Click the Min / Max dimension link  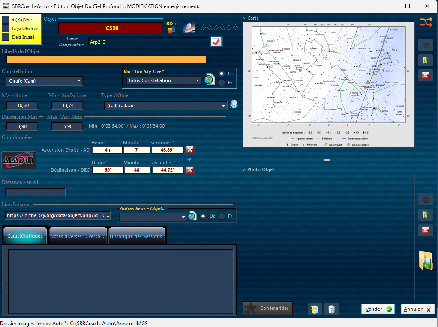pos(127,126)
